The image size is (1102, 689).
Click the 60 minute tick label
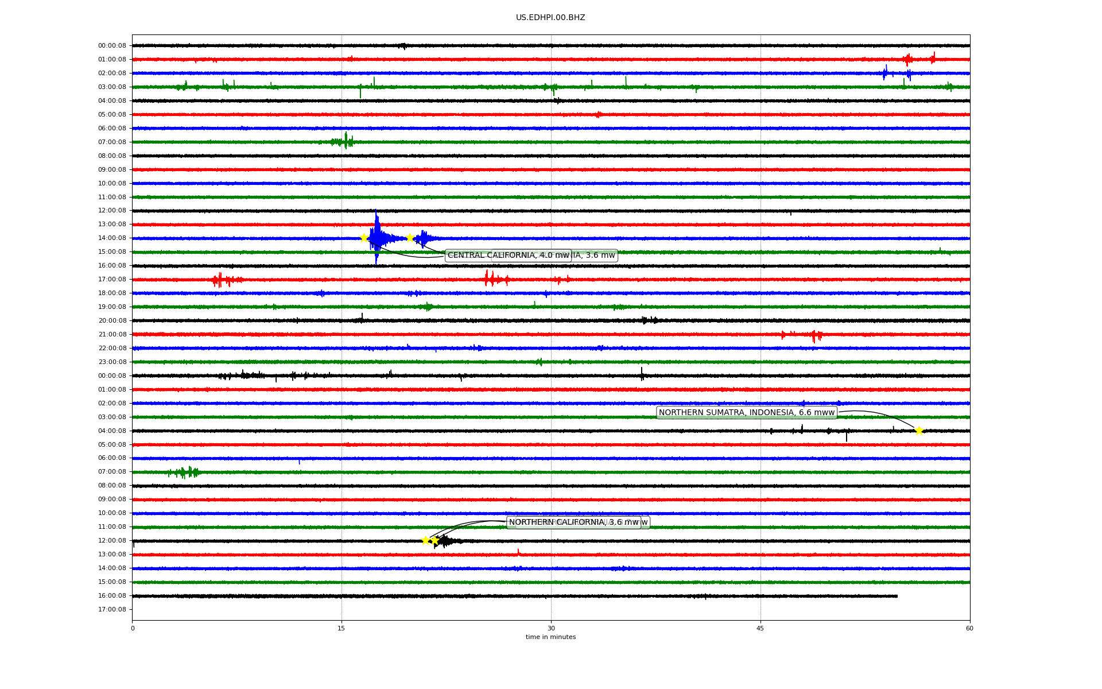(x=969, y=629)
